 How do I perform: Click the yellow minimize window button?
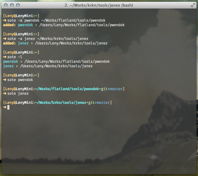point(12,5)
